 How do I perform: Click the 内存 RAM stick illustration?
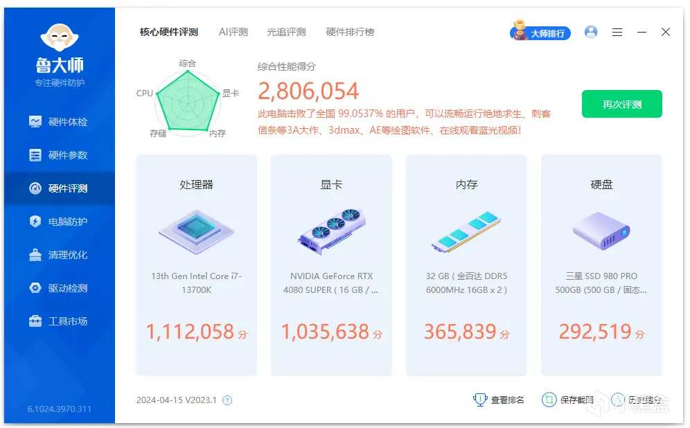(x=466, y=232)
